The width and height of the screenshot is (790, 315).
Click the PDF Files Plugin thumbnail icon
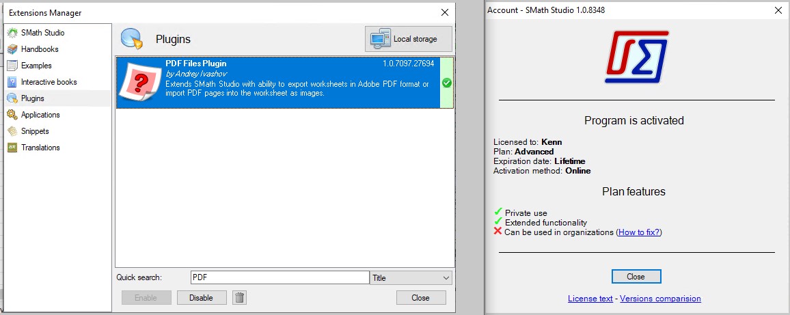pyautogui.click(x=140, y=83)
